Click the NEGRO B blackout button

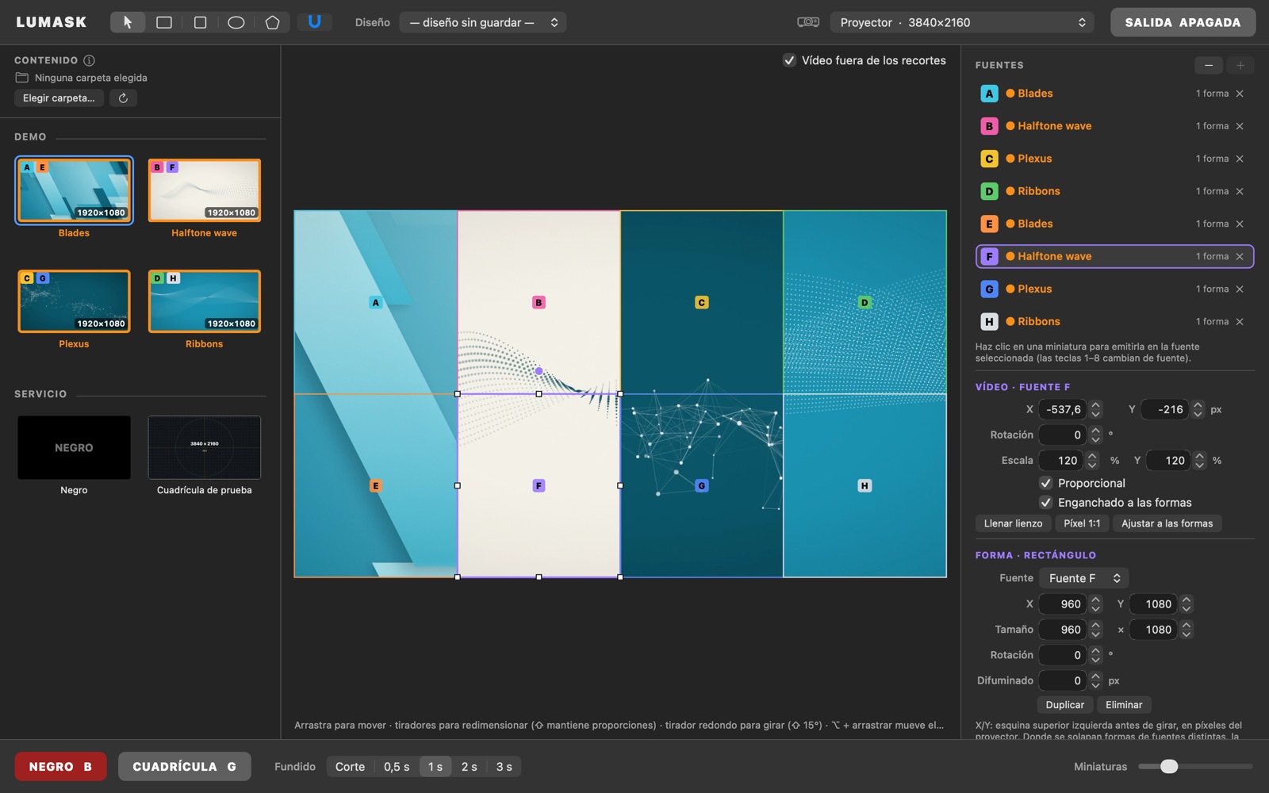[60, 767]
